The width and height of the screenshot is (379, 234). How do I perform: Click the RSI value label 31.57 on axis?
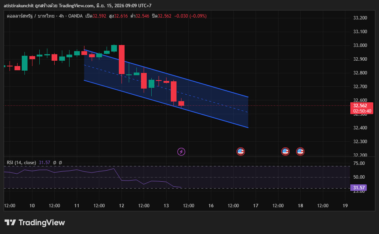[359, 188]
